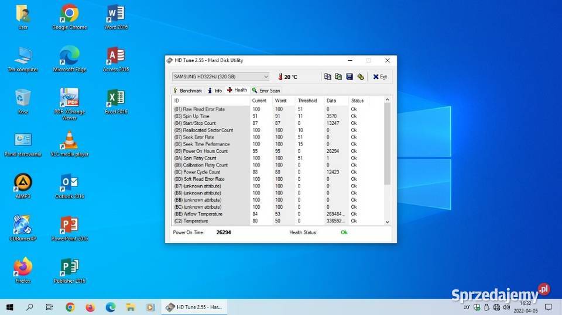This screenshot has height=315, width=562.
Task: Open AIMP3 desktop shortcut
Action: [23, 186]
